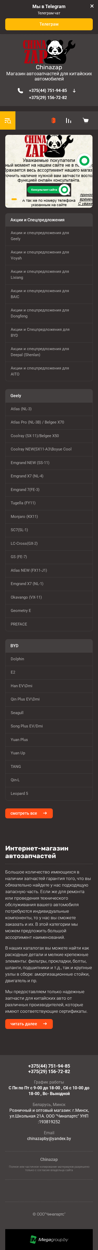Close the Telegram banner
This screenshot has width=98, height=1250.
tap(92, 6)
